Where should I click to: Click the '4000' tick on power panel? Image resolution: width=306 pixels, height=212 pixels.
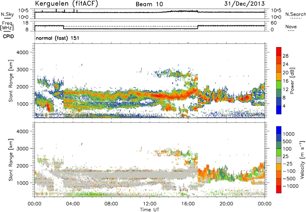pyautogui.click(x=23, y=52)
